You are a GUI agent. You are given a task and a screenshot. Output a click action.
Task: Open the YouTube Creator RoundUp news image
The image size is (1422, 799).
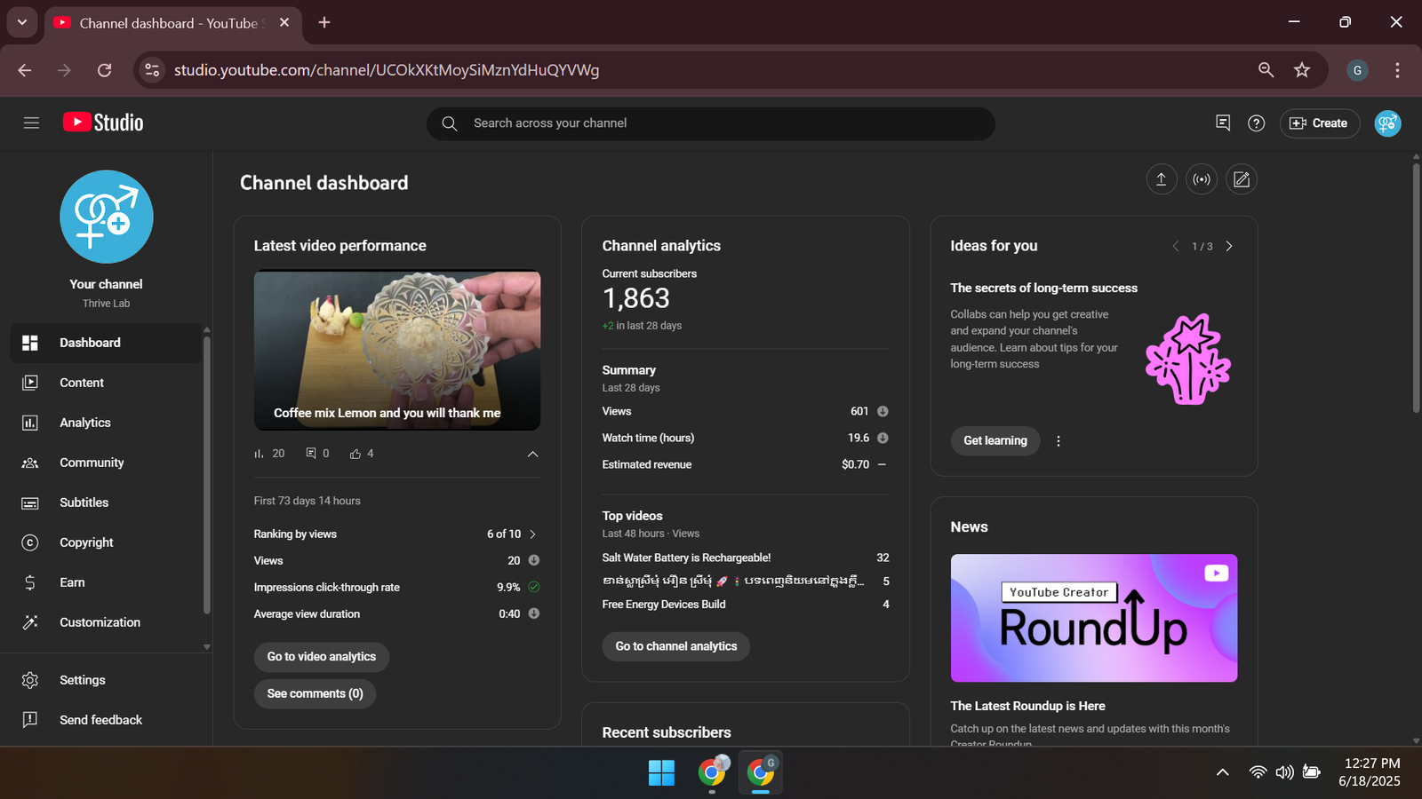point(1094,618)
